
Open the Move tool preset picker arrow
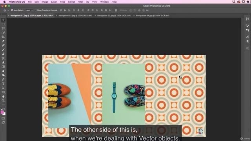click(8, 11)
